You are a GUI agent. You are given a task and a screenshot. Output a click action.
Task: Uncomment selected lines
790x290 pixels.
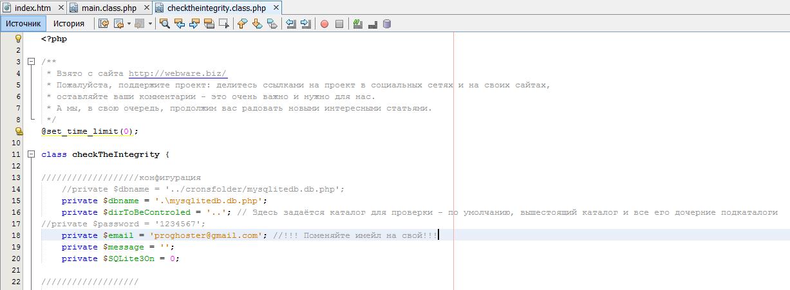(372, 24)
